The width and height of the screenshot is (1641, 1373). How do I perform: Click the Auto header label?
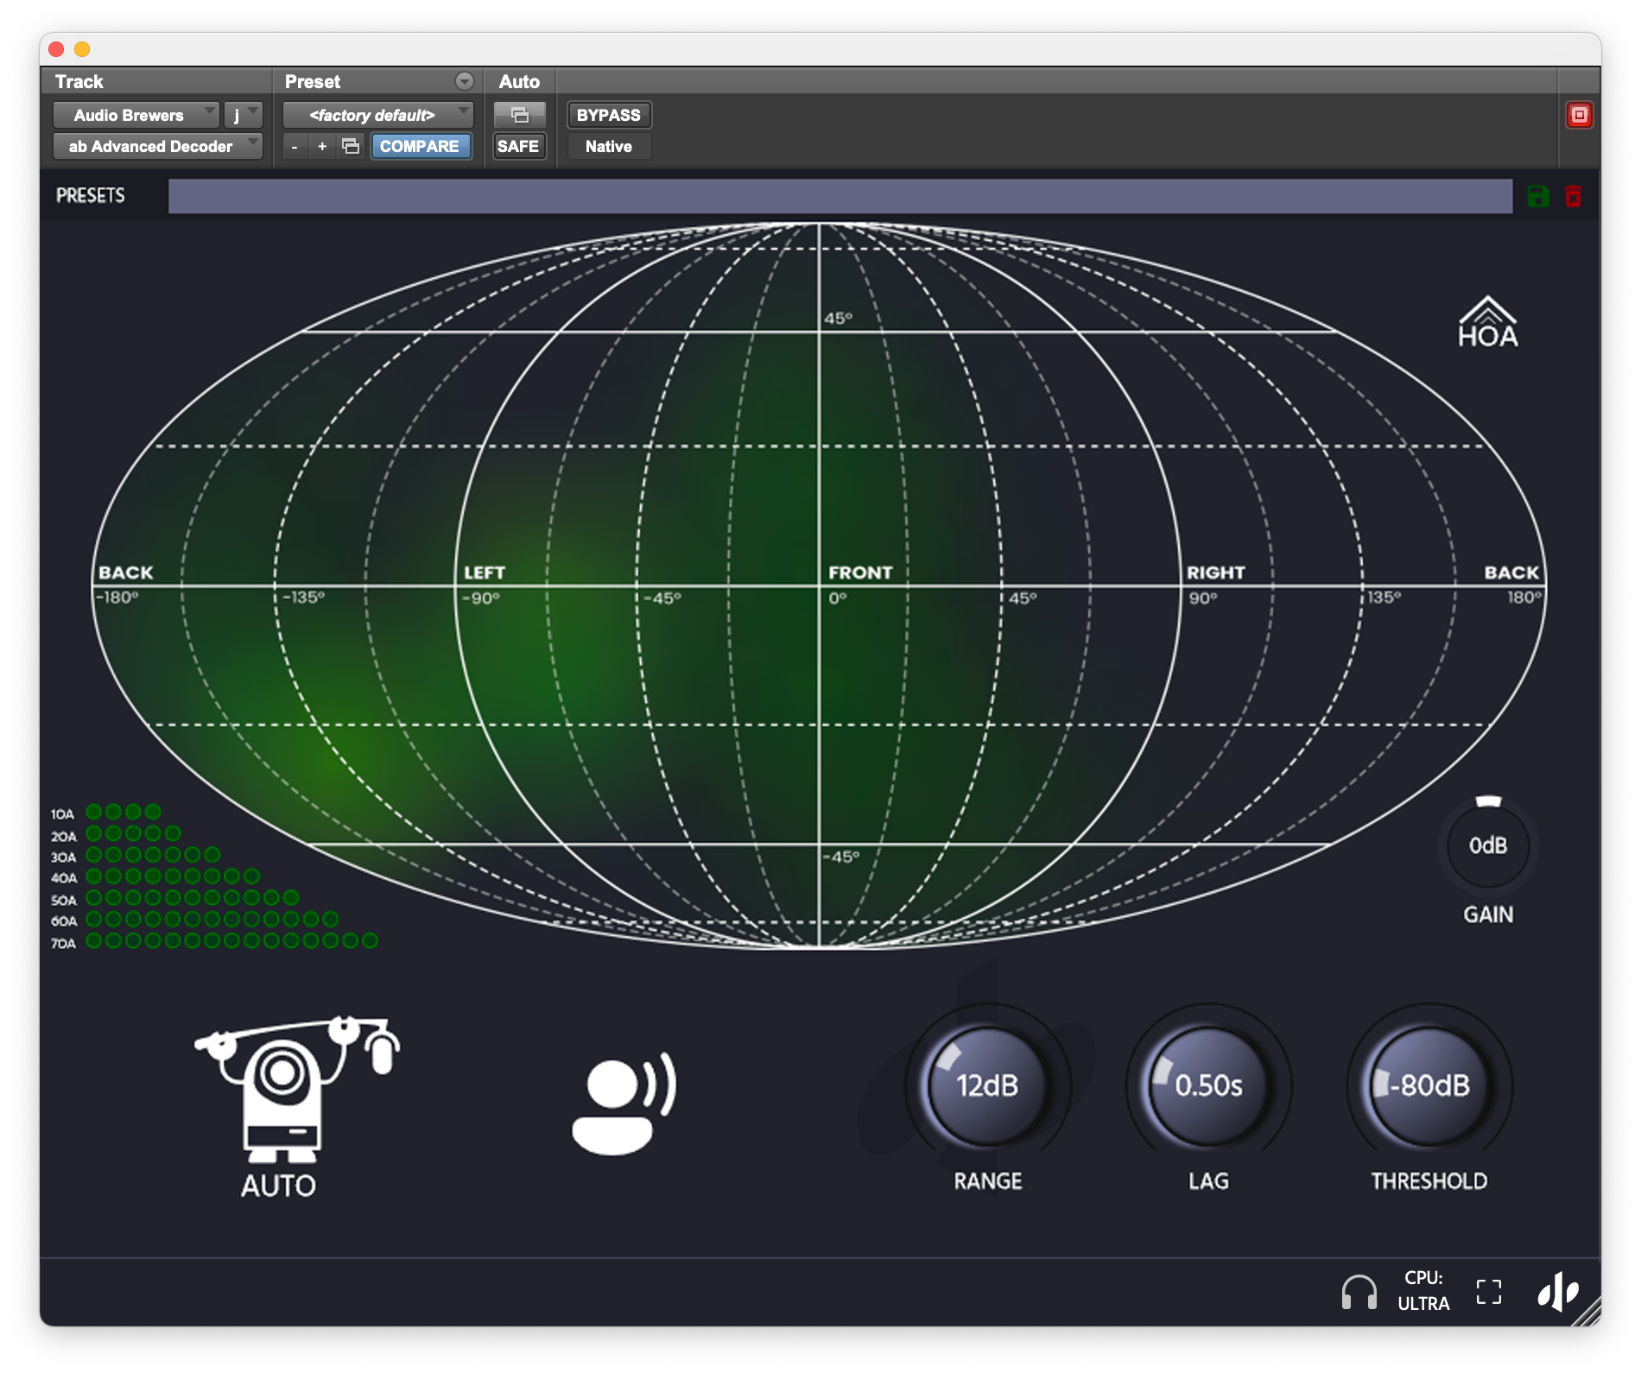tap(519, 81)
